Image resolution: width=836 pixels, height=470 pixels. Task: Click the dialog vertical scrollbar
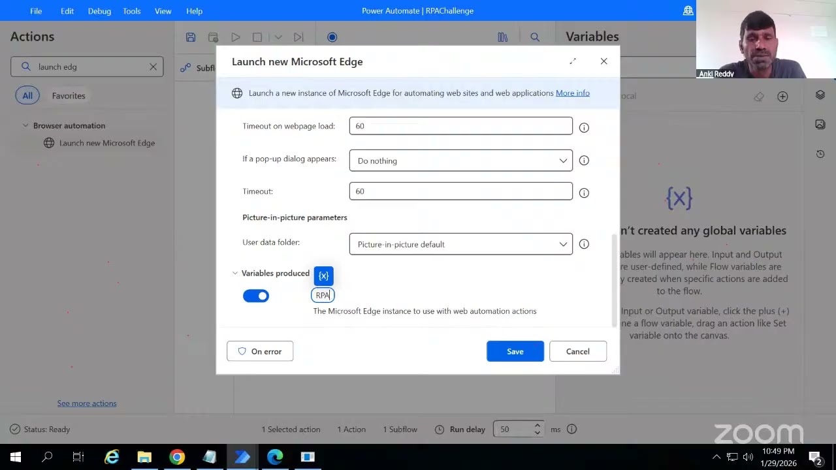(614, 281)
